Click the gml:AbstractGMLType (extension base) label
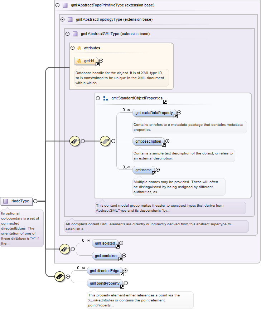The width and height of the screenshot is (261, 310). coord(115,34)
